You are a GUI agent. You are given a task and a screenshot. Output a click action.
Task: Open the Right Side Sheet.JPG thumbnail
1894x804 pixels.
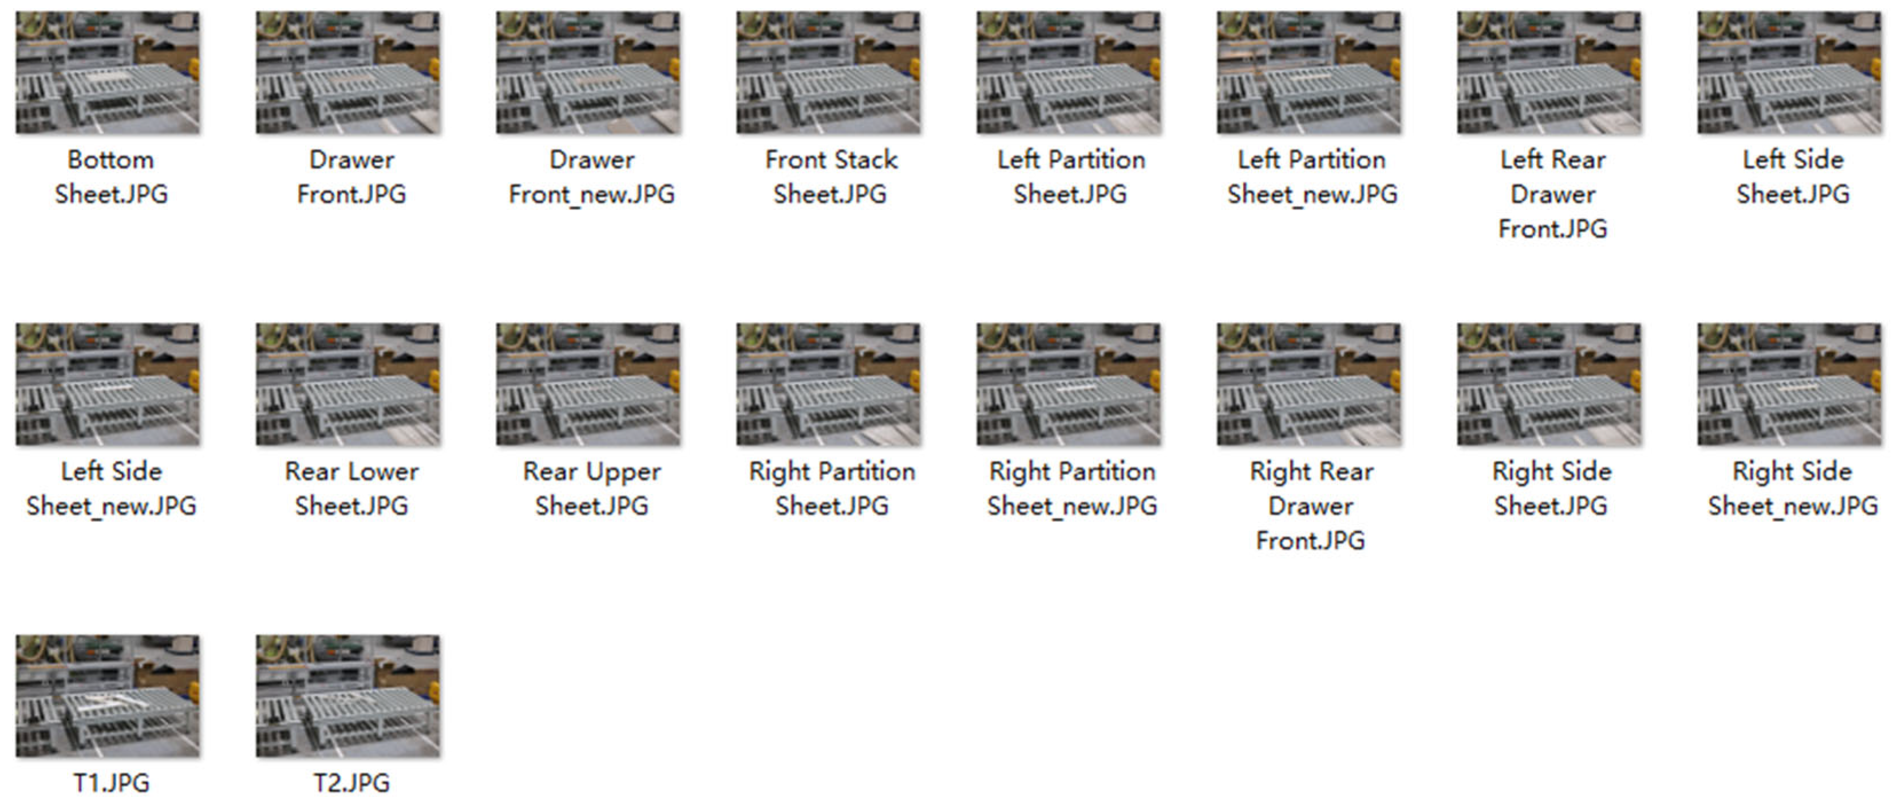(x=1549, y=385)
